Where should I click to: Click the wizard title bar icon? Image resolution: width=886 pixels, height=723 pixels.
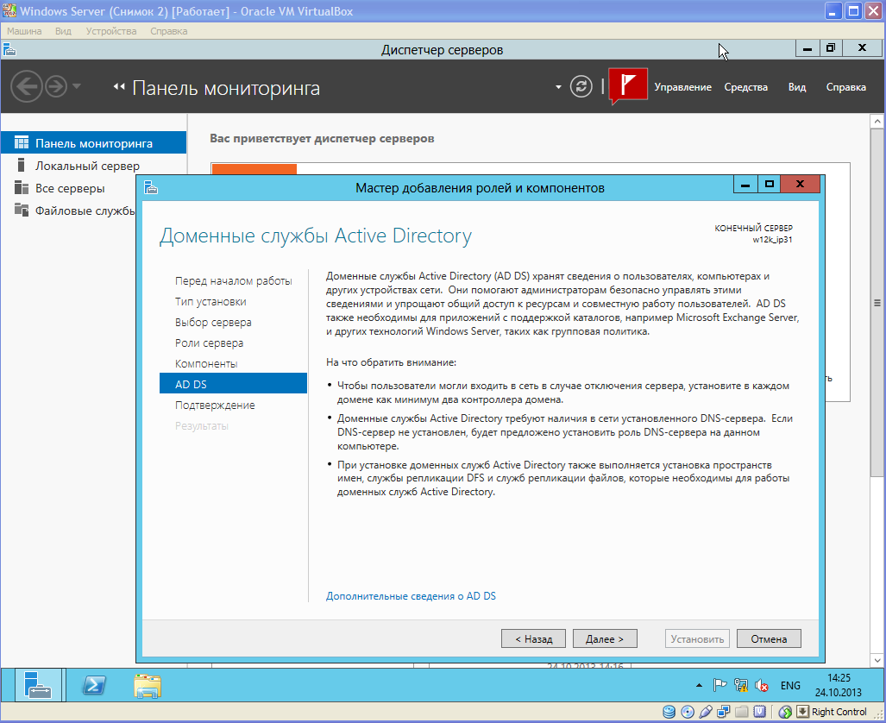pos(151,188)
